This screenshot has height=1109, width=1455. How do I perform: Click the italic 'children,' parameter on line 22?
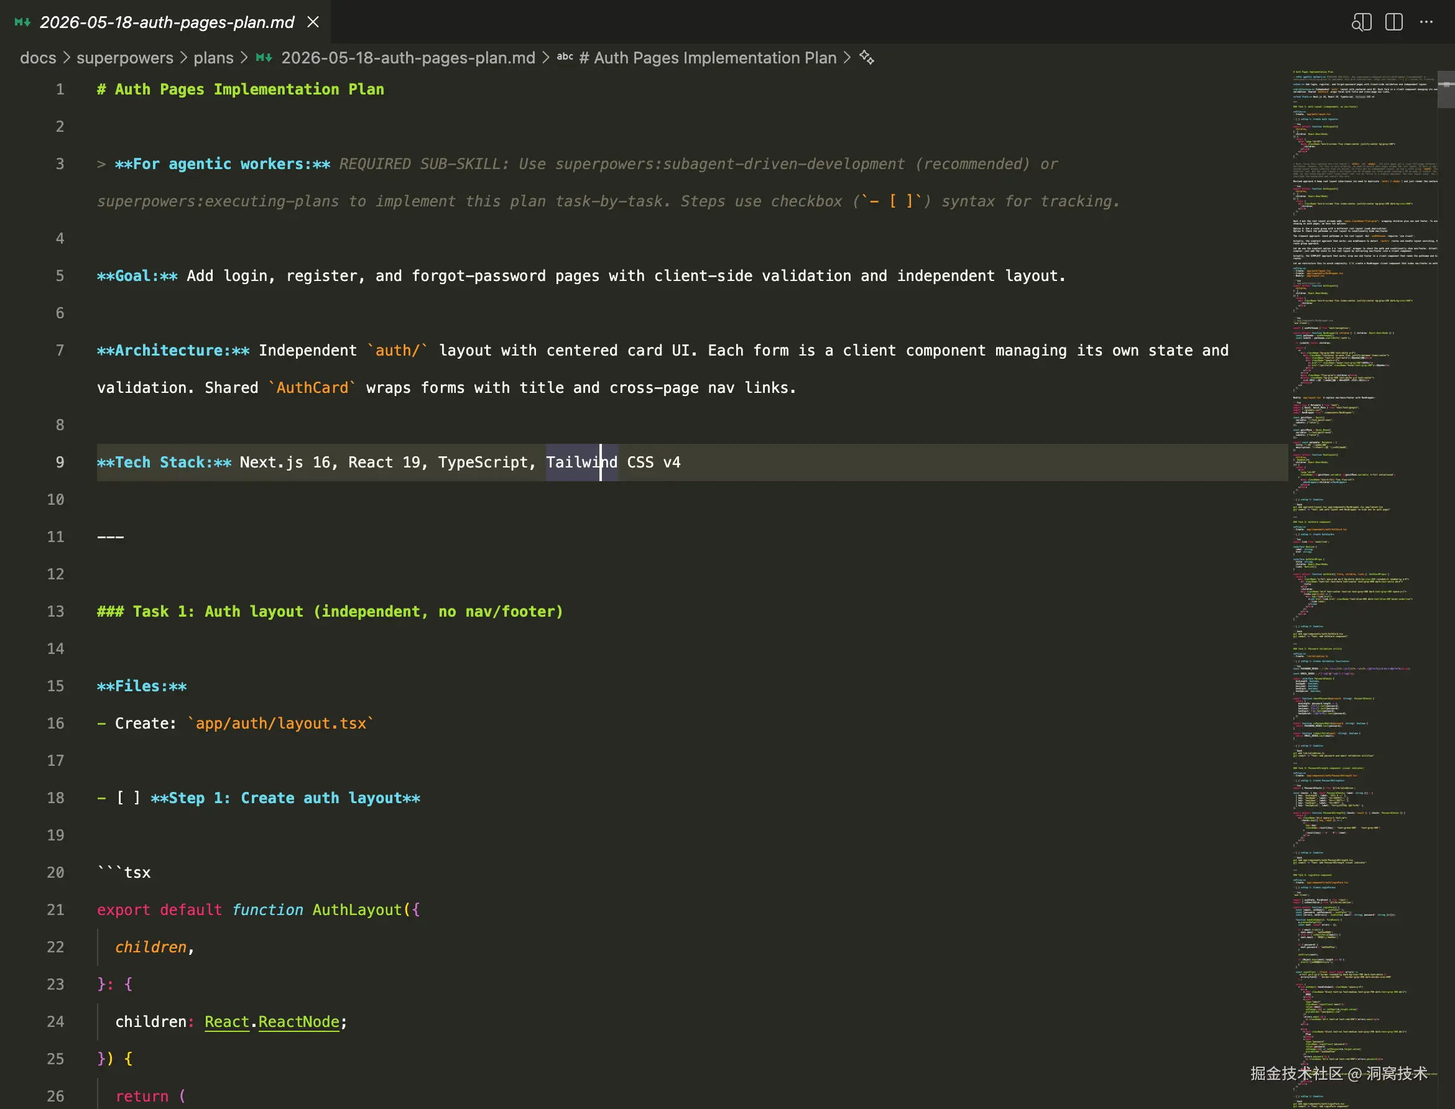coord(155,947)
